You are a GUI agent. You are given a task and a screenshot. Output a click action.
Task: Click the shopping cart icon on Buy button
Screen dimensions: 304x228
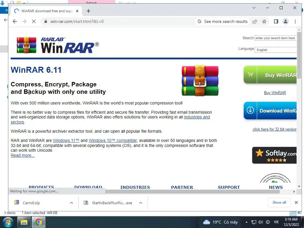(250, 74)
